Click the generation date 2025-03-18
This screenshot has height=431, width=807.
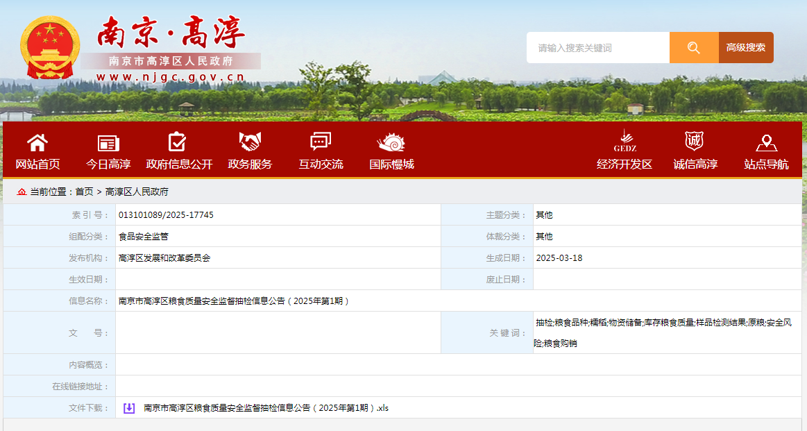pyautogui.click(x=559, y=258)
